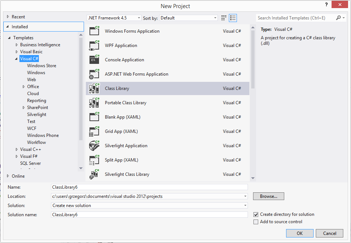Select the SQL Server category
Image resolution: width=351 pixels, height=243 pixels.
pyautogui.click(x=30, y=163)
